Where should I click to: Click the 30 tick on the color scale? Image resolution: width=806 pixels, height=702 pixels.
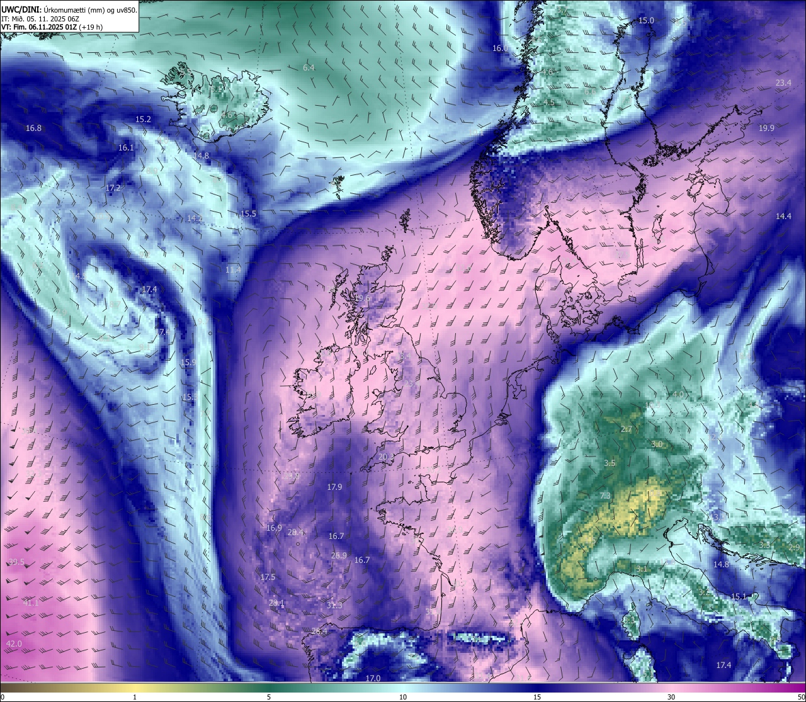[x=671, y=697]
